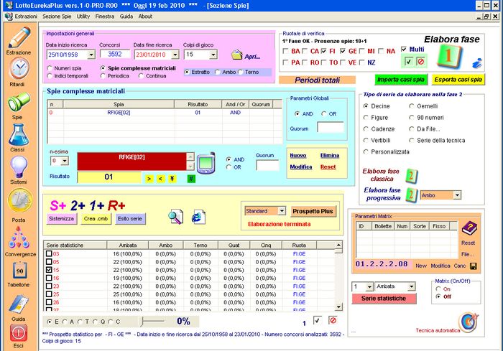Viewport: 503px width, 351px height.
Task: Click the Elimina link
Action: (x=329, y=156)
